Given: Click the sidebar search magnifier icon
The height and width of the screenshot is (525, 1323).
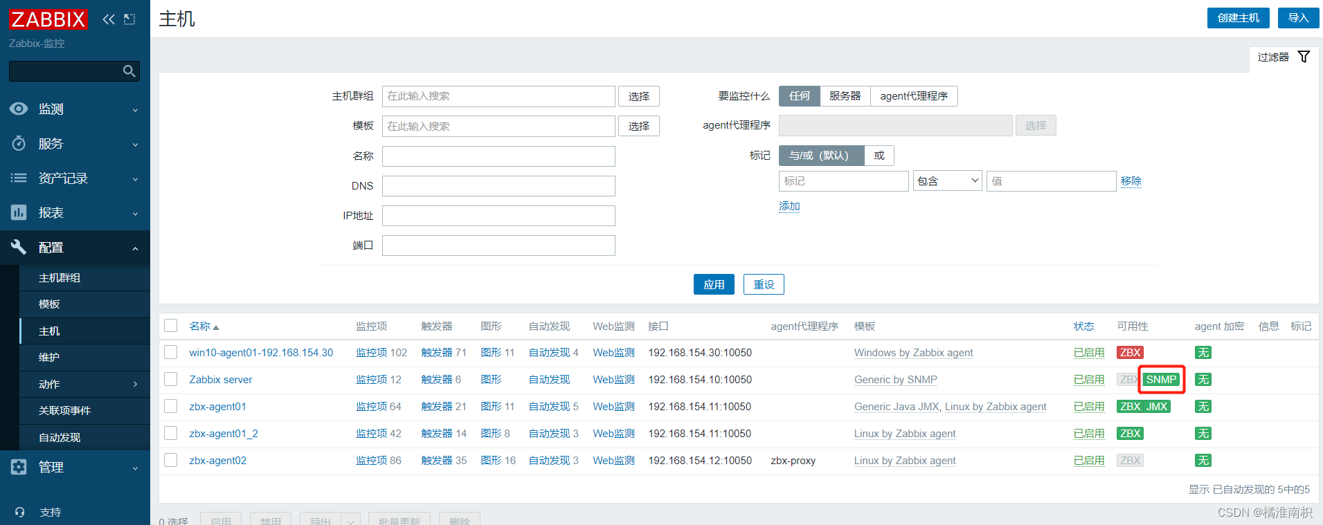Looking at the screenshot, I should [x=129, y=71].
